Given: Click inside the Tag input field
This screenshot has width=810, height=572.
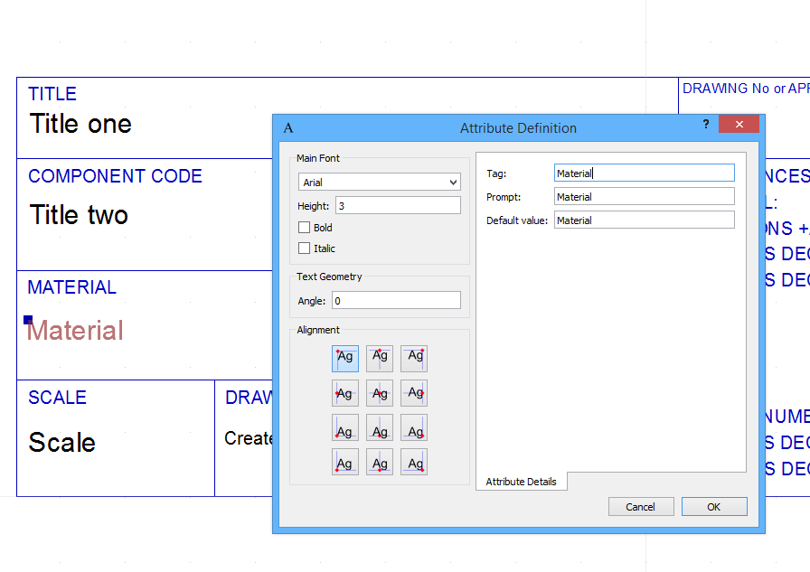Looking at the screenshot, I should 644,173.
